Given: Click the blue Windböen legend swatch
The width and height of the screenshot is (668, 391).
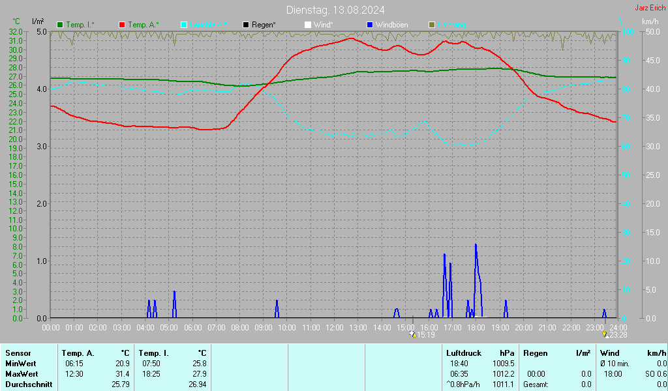Looking at the screenshot, I should 370,25.
